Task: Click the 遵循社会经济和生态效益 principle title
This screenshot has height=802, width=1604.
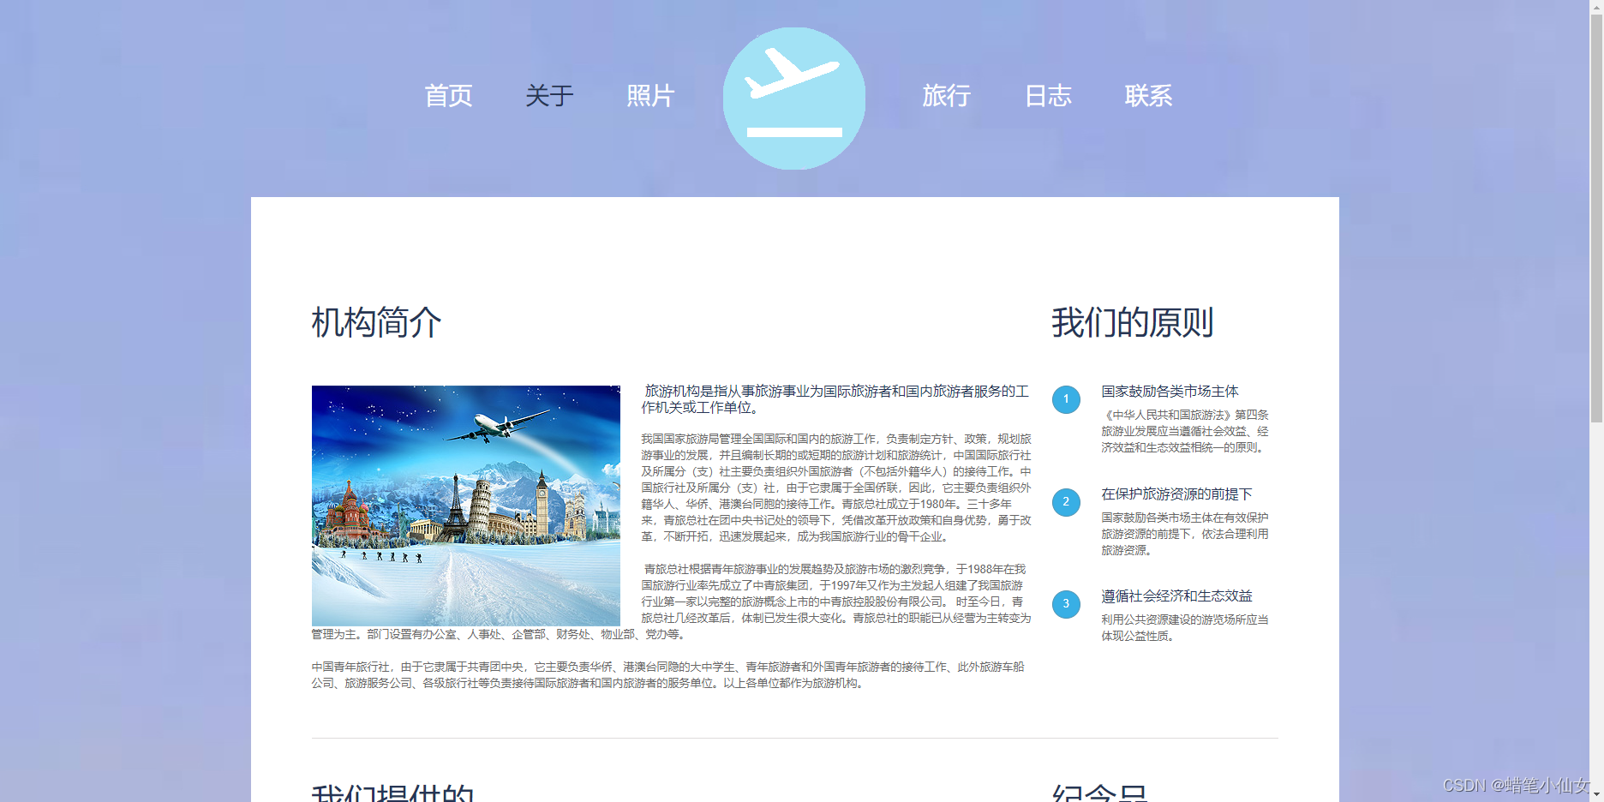Action: pos(1175,596)
